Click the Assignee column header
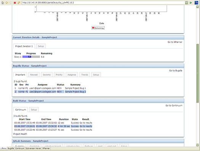 coord(42,85)
